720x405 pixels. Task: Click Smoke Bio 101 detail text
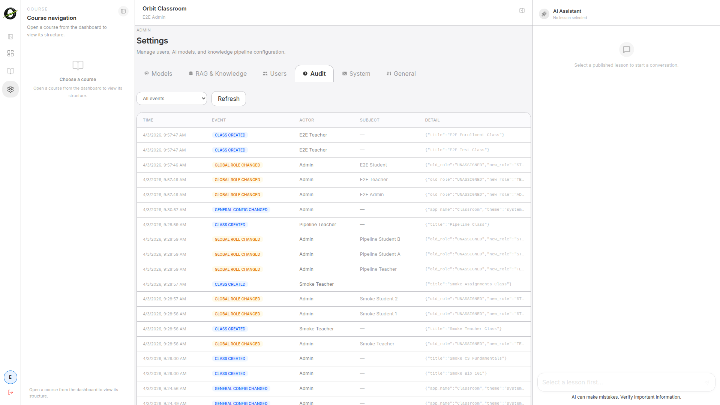point(456,373)
